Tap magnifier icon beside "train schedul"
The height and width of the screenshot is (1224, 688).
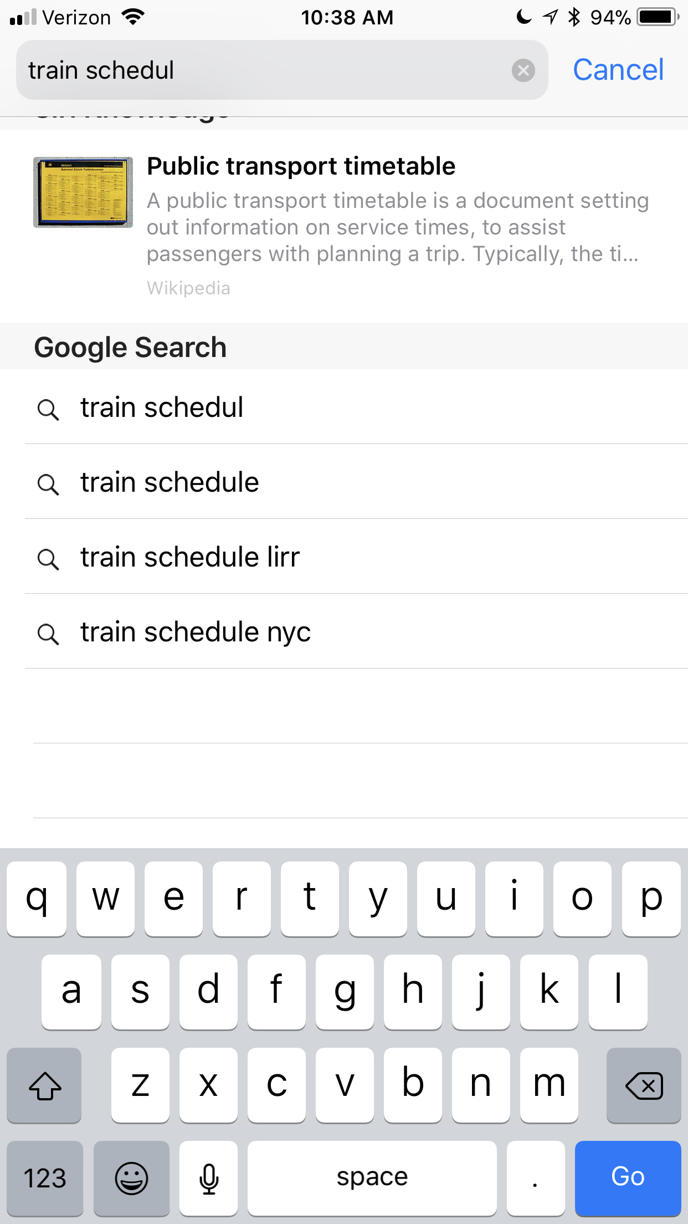(48, 410)
